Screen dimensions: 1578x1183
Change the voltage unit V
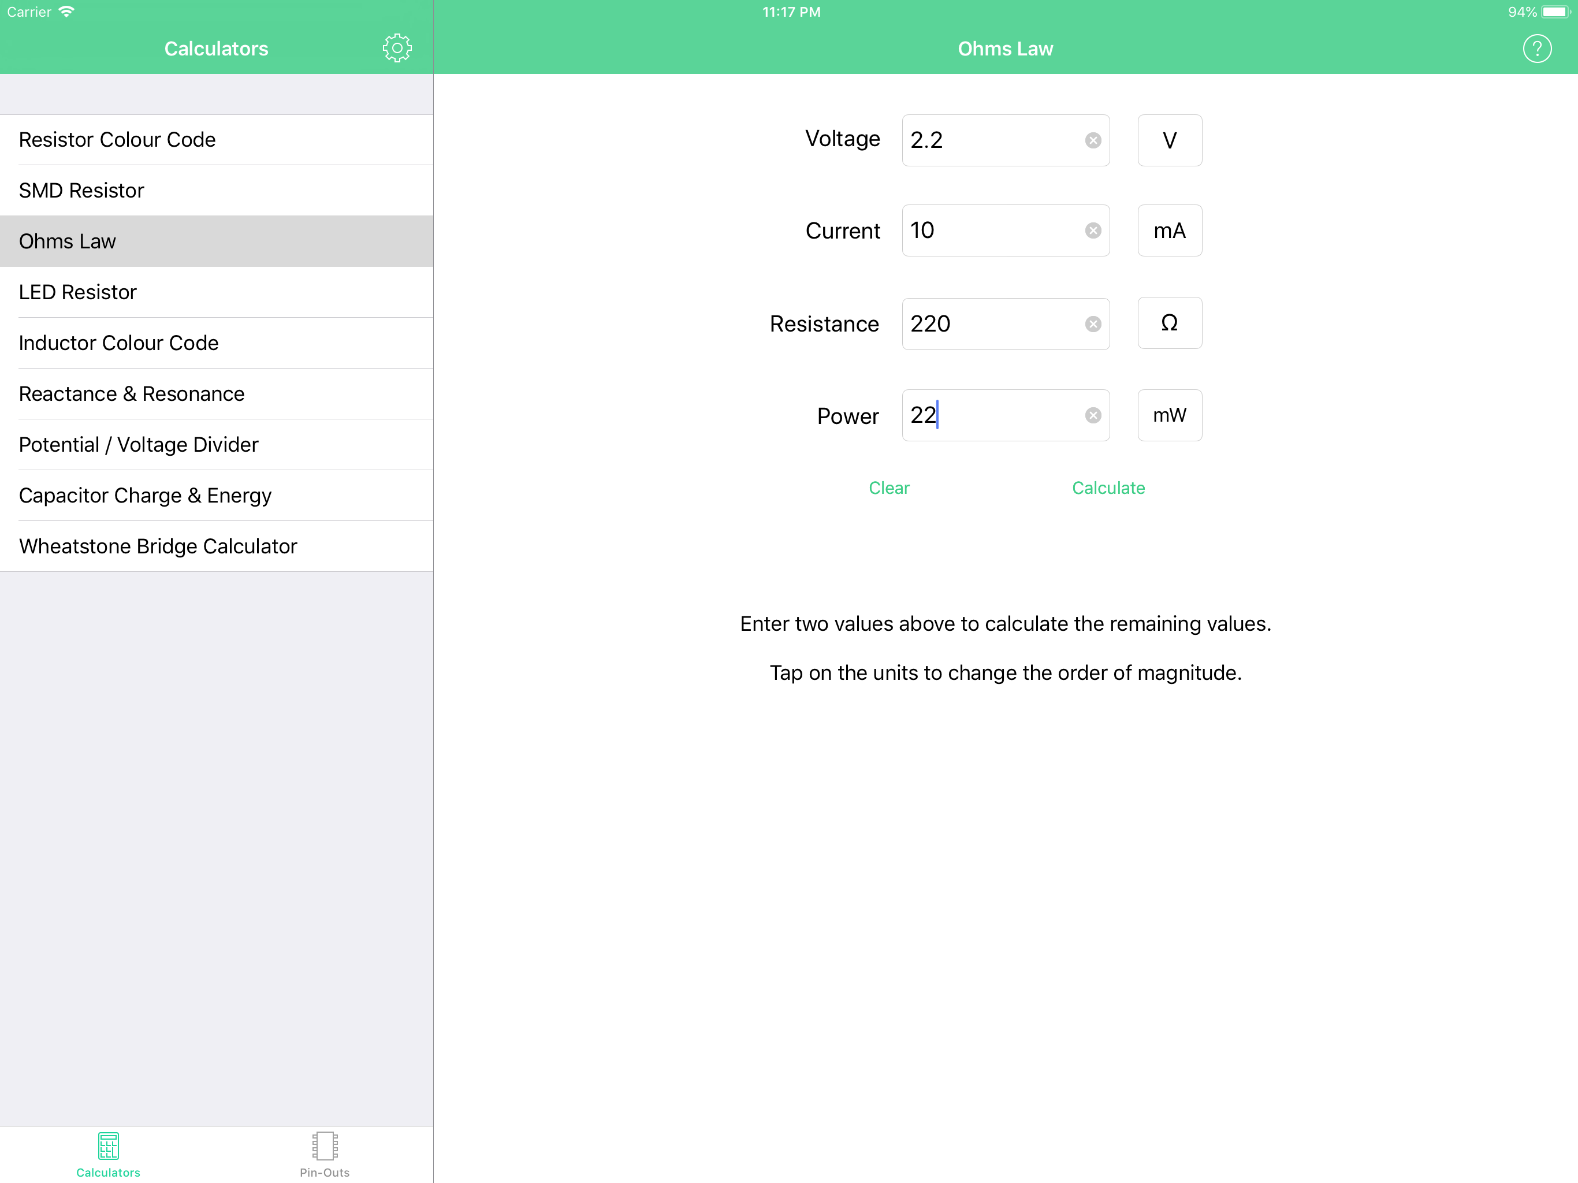1169,140
